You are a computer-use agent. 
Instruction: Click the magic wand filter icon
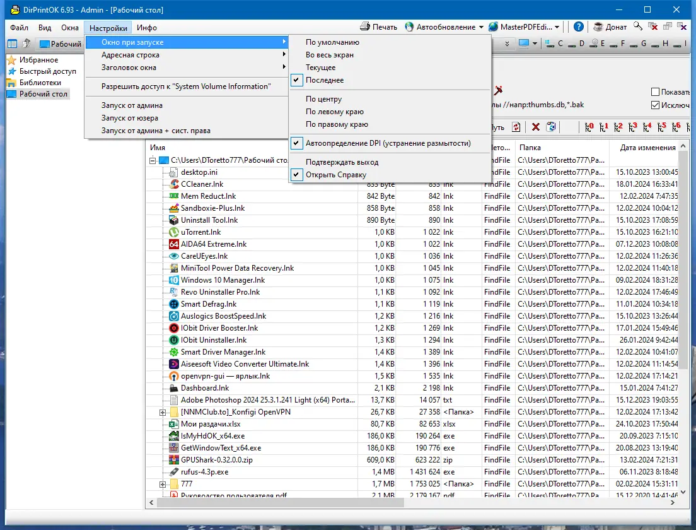[x=499, y=90]
